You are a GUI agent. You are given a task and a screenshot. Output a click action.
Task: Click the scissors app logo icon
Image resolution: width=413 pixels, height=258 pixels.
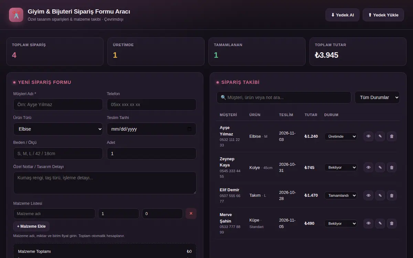(16, 15)
